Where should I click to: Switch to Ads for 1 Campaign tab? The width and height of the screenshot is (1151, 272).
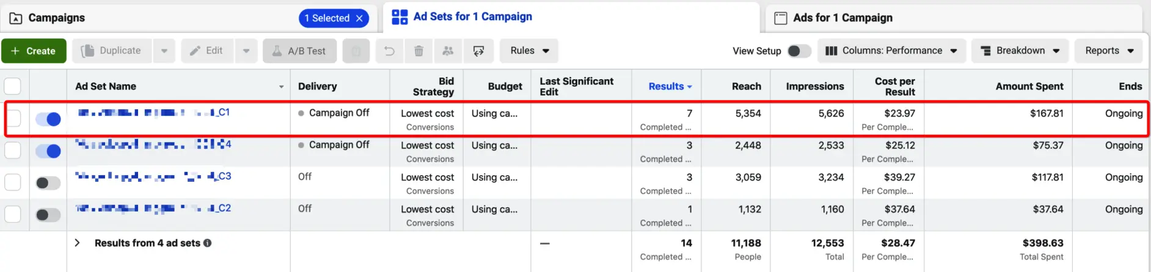842,18
